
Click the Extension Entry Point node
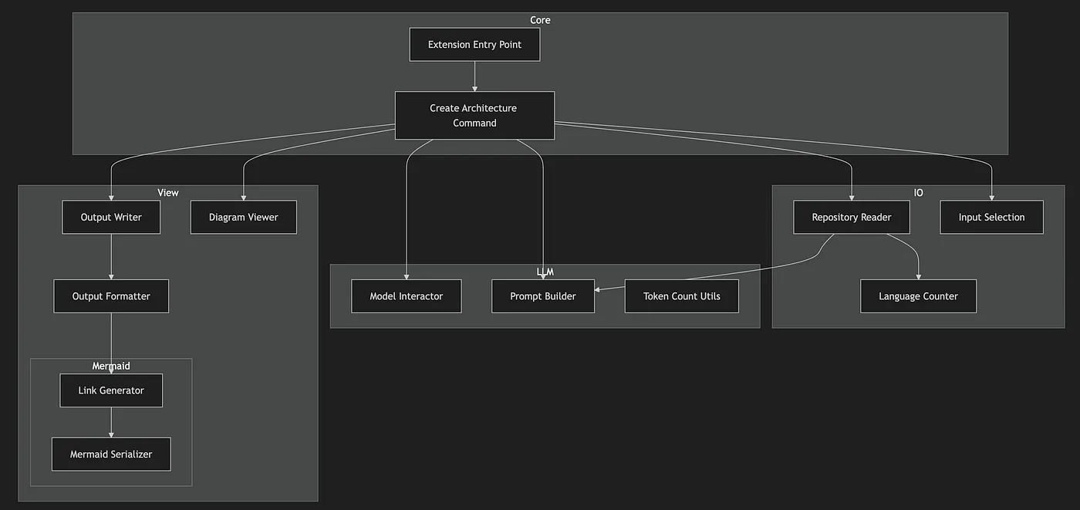tap(474, 45)
